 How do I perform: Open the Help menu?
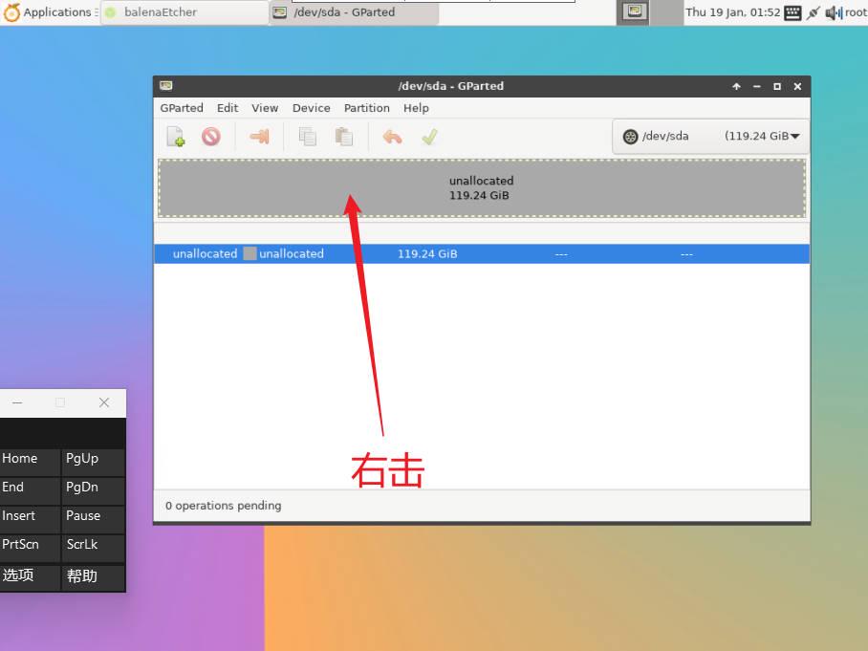point(416,108)
